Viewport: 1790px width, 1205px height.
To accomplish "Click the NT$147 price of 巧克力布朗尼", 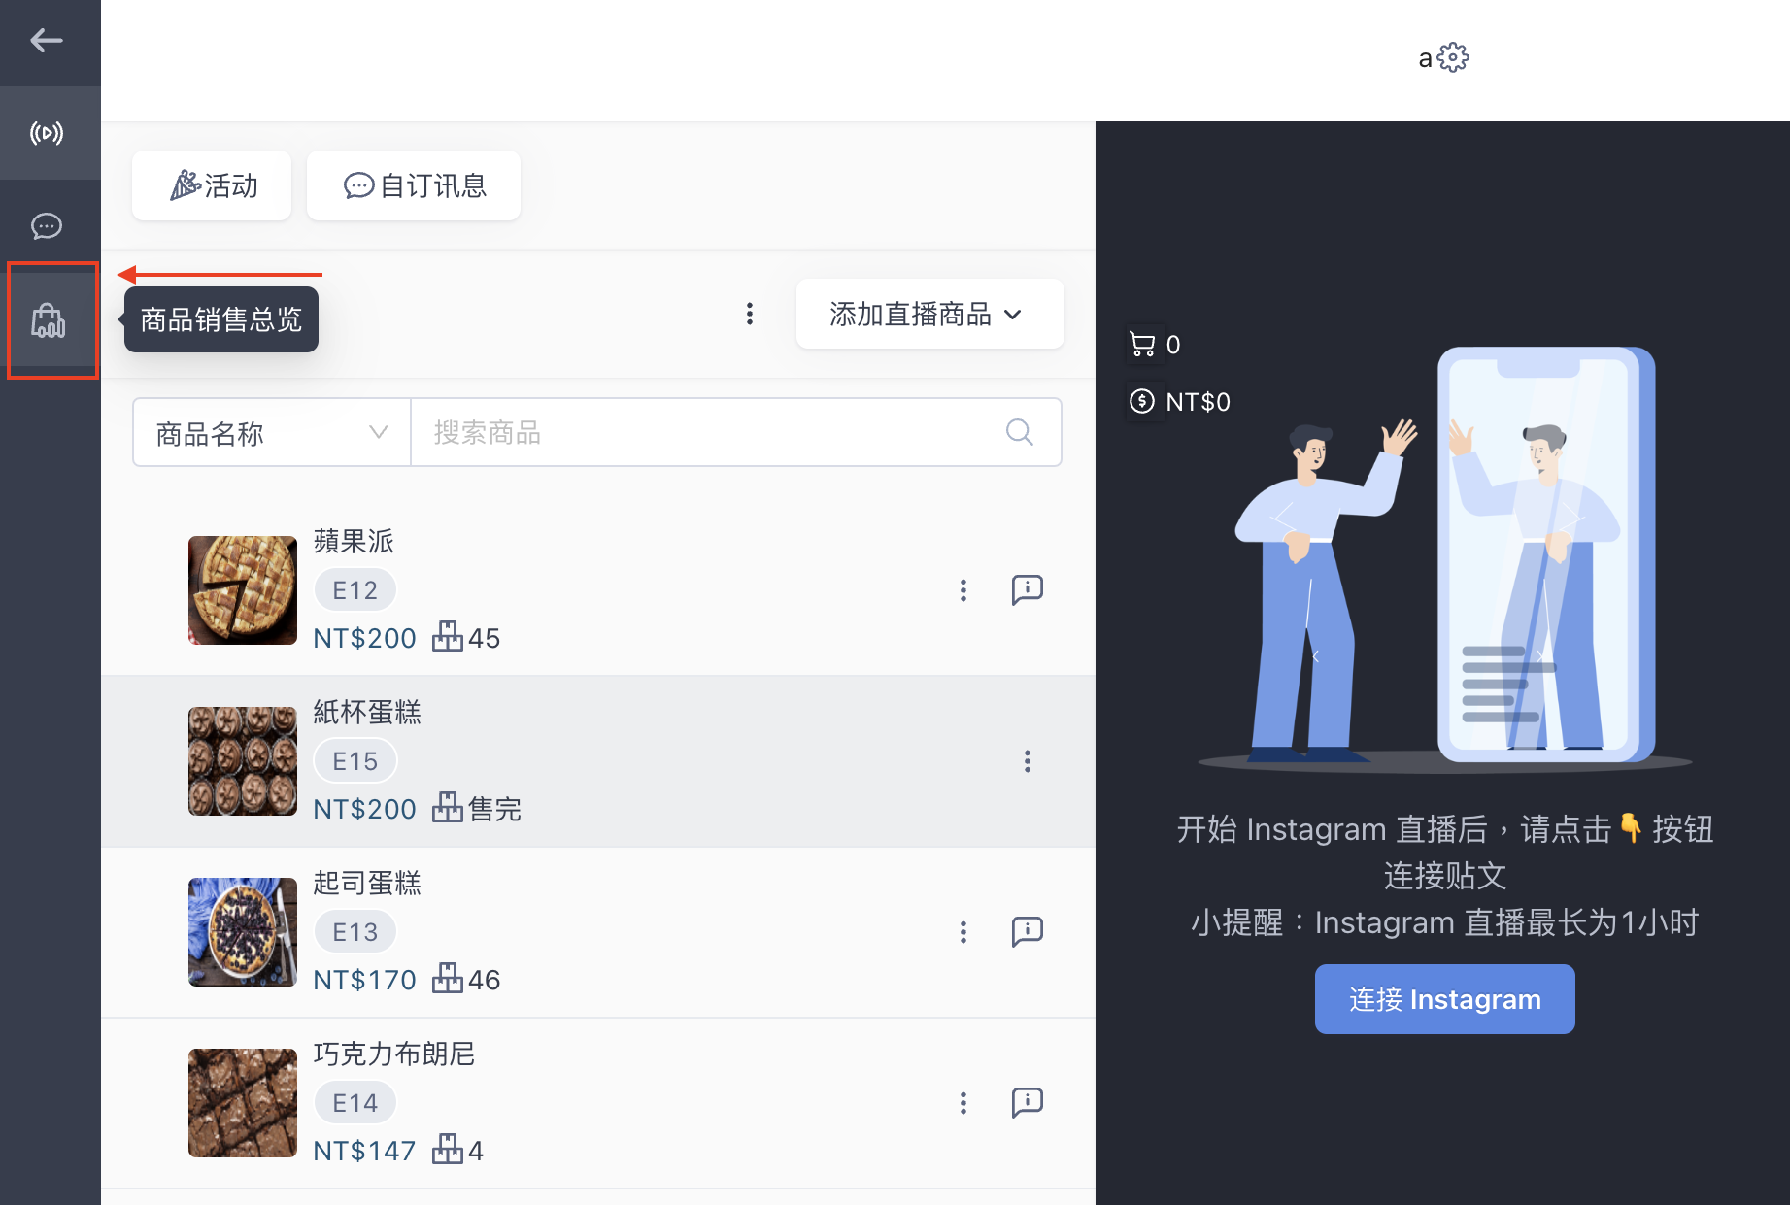I will point(364,1151).
